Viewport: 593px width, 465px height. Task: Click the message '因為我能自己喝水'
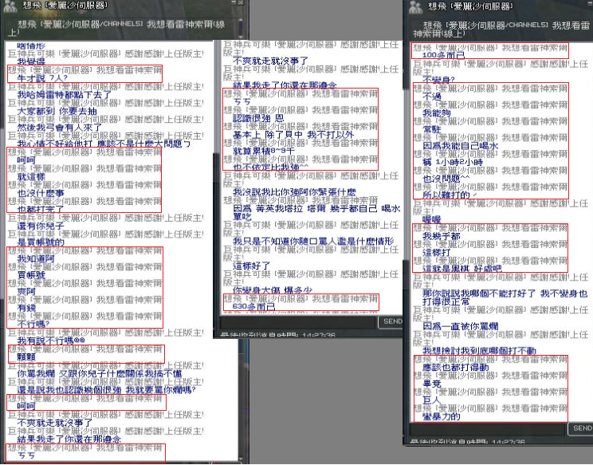pyautogui.click(x=460, y=146)
